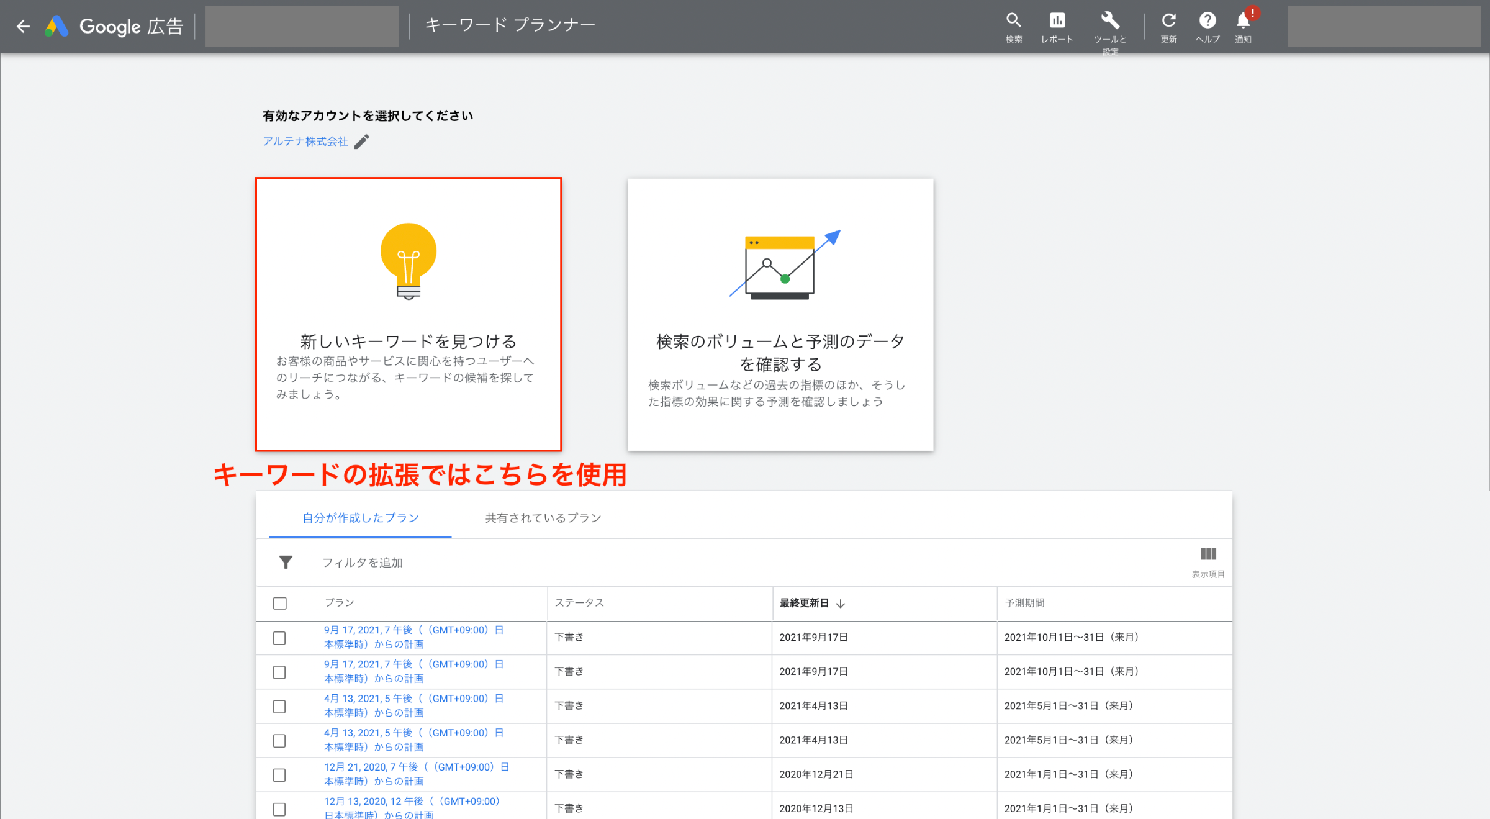Viewport: 1490px width, 819px height.
Task: Select 新しいキーワードを見つける card
Action: [x=409, y=314]
